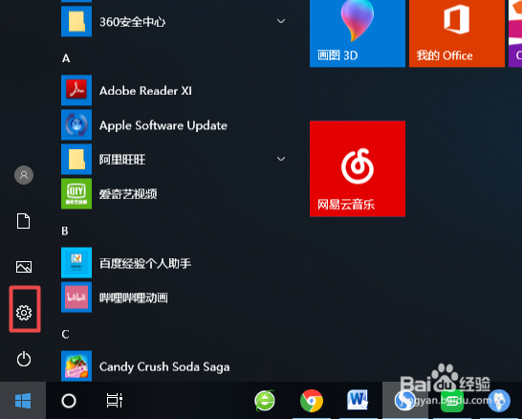Open Task View on the taskbar
The width and height of the screenshot is (522, 419).
click(x=114, y=401)
